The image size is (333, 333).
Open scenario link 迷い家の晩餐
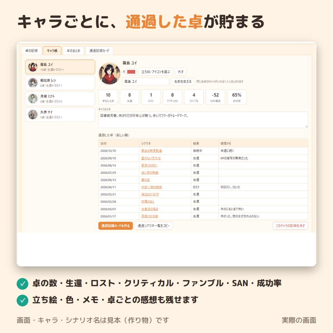150,173
